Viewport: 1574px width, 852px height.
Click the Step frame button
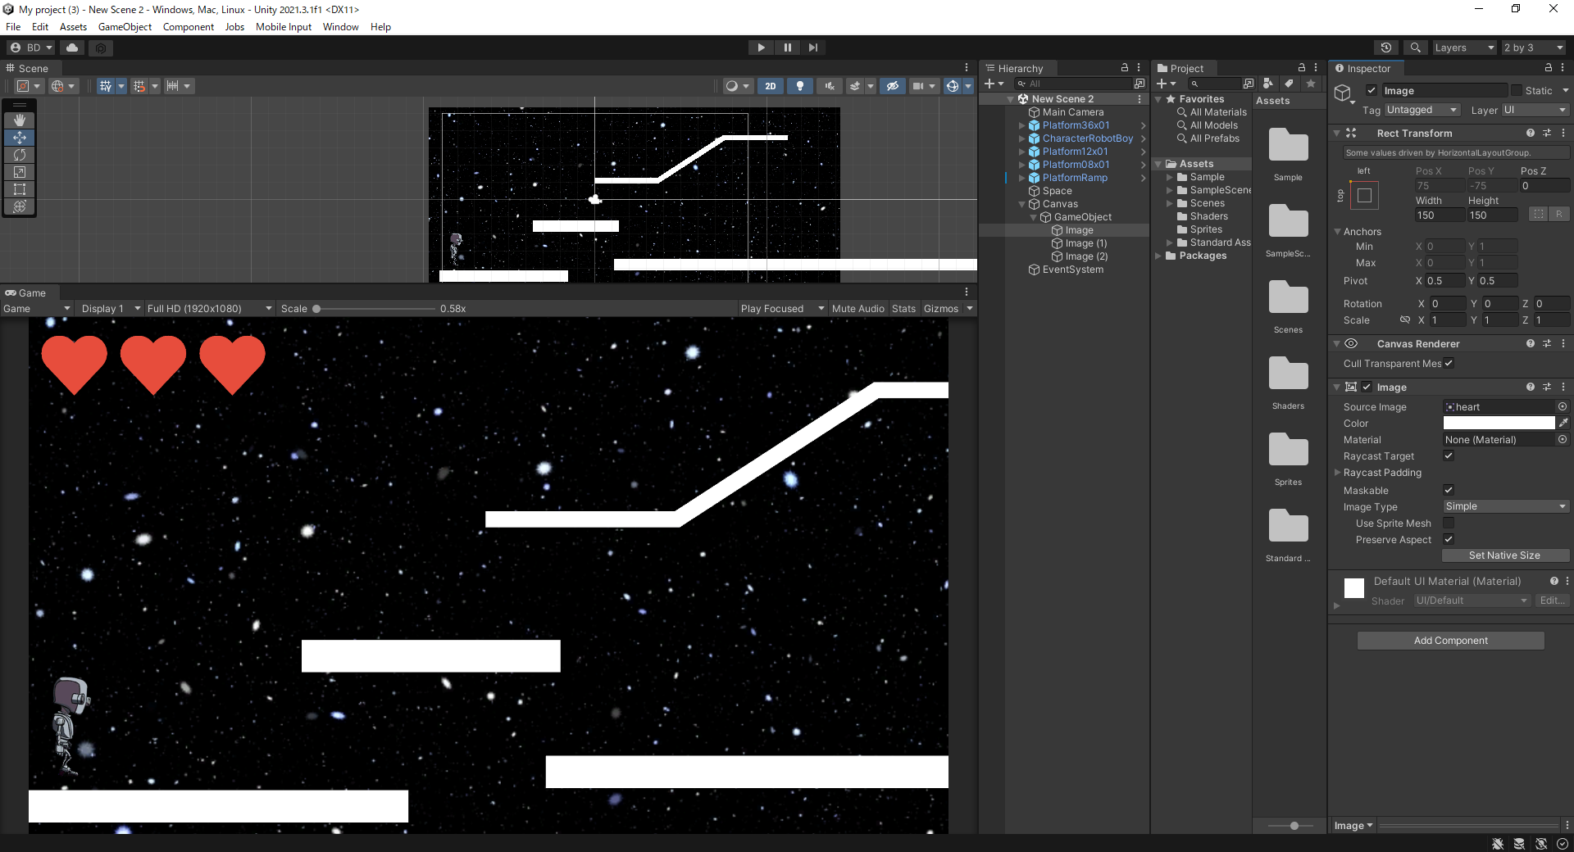[812, 47]
